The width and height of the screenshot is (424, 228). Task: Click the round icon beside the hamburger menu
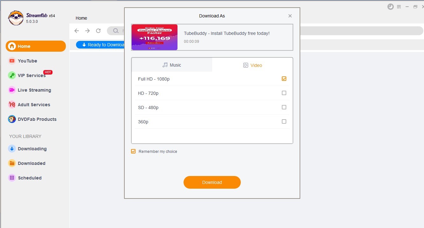pos(391,7)
